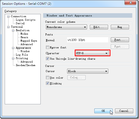Image resolution: width=139 pixels, height=119 pixels.
Task: Click the Edit... color scheme button
Action: (x=99, y=27)
